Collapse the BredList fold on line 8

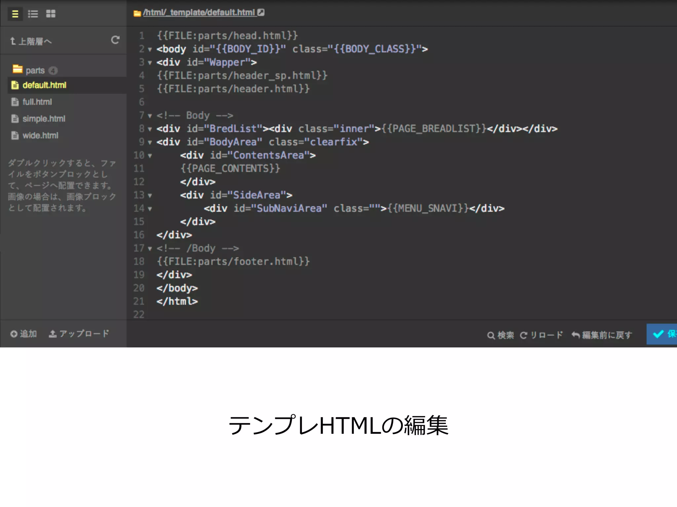tap(150, 129)
